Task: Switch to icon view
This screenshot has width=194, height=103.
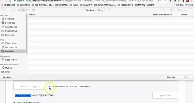Action: click(19, 10)
